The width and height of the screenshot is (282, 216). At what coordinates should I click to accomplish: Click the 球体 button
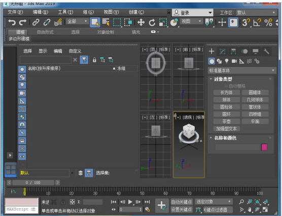pos(226,100)
